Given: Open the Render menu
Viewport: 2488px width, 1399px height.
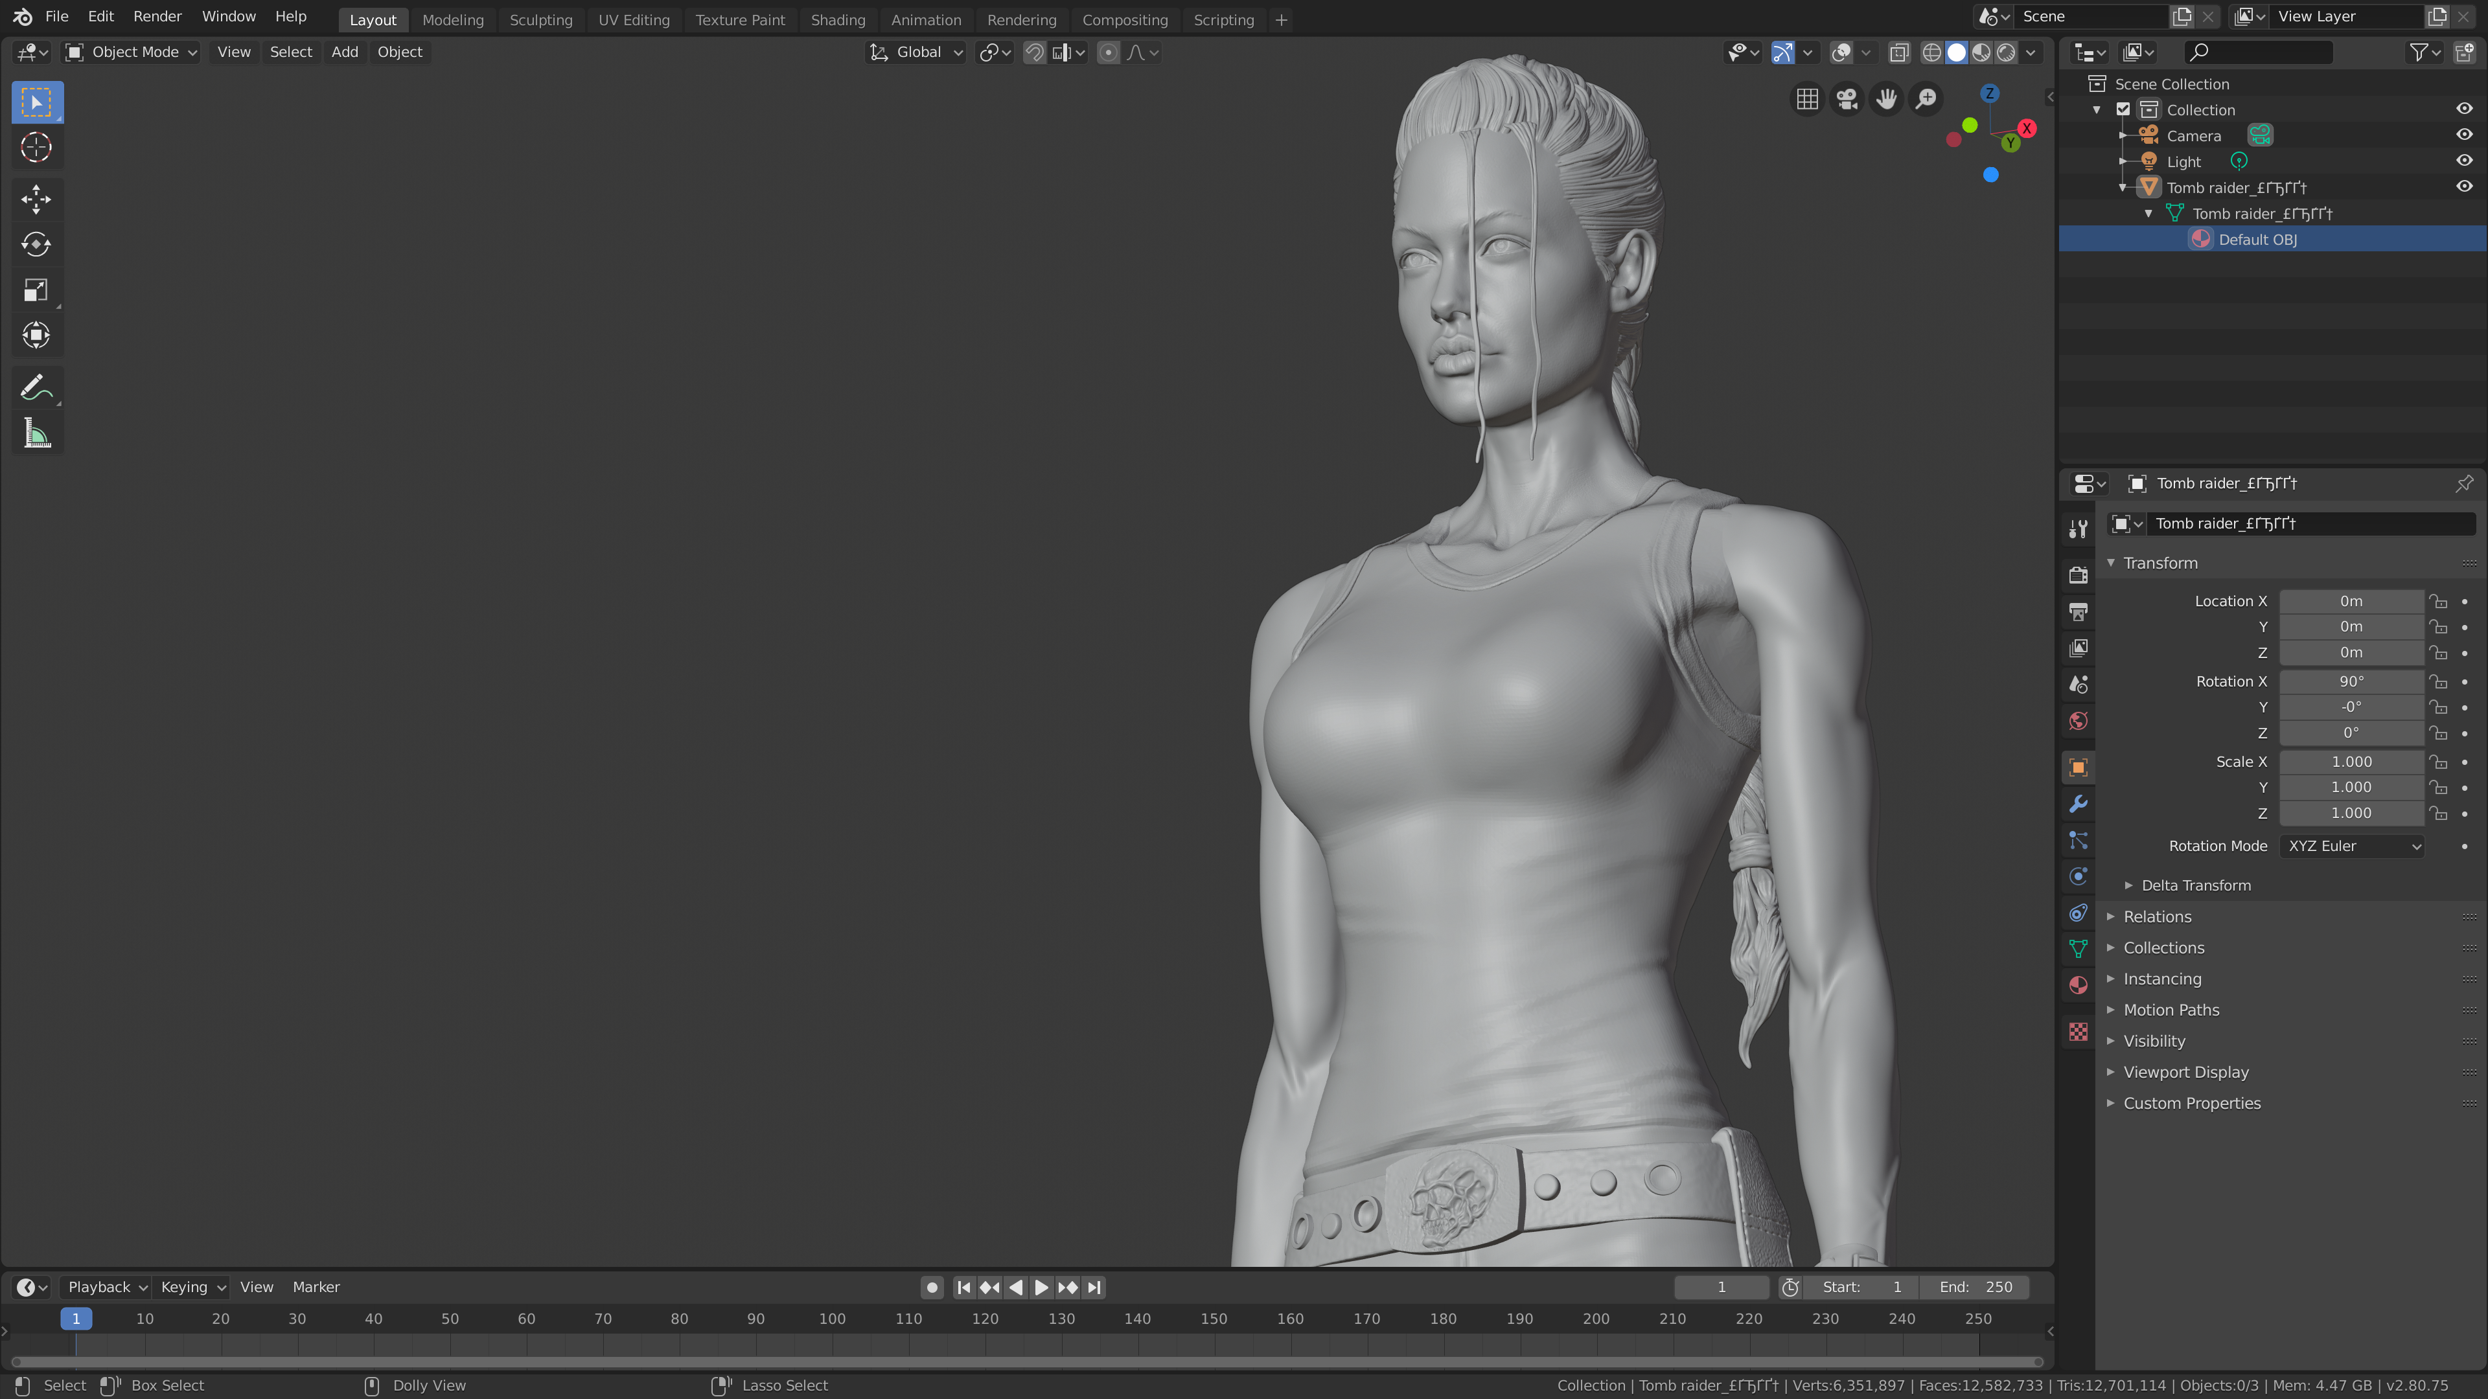Looking at the screenshot, I should [x=156, y=16].
